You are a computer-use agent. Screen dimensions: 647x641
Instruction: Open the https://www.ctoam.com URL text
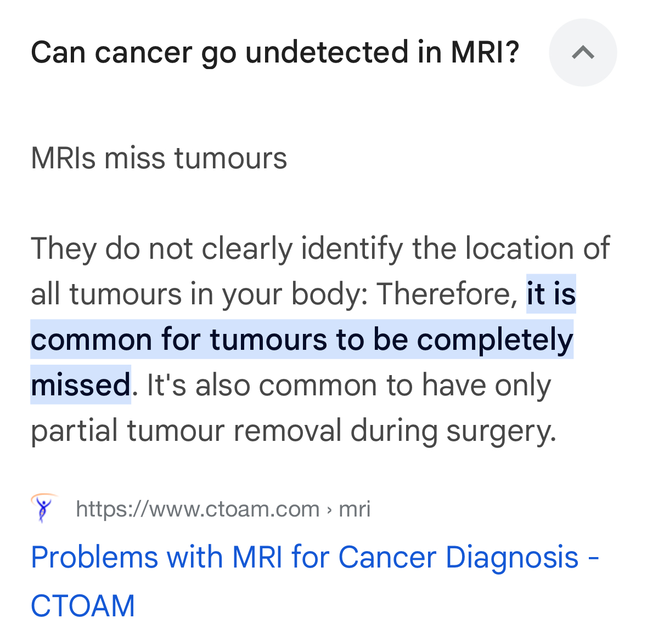point(198,509)
